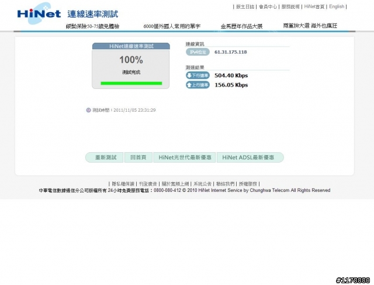Click the IPv4位址 label badge
Screen dimensions: 374x285
tap(198, 52)
